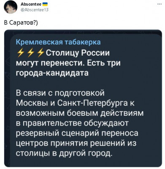
Task: Click the middle lightning bolt emoji
Action: pos(30,53)
